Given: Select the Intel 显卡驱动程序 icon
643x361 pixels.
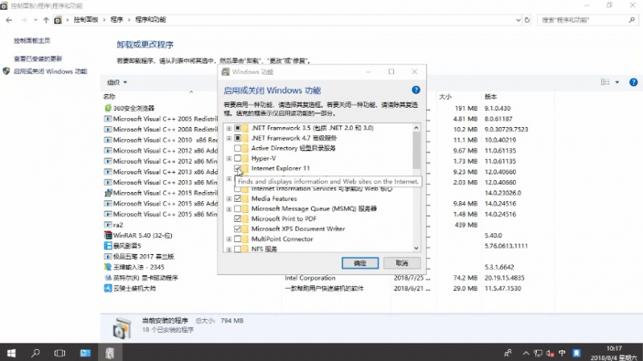Looking at the screenshot, I should [108, 277].
